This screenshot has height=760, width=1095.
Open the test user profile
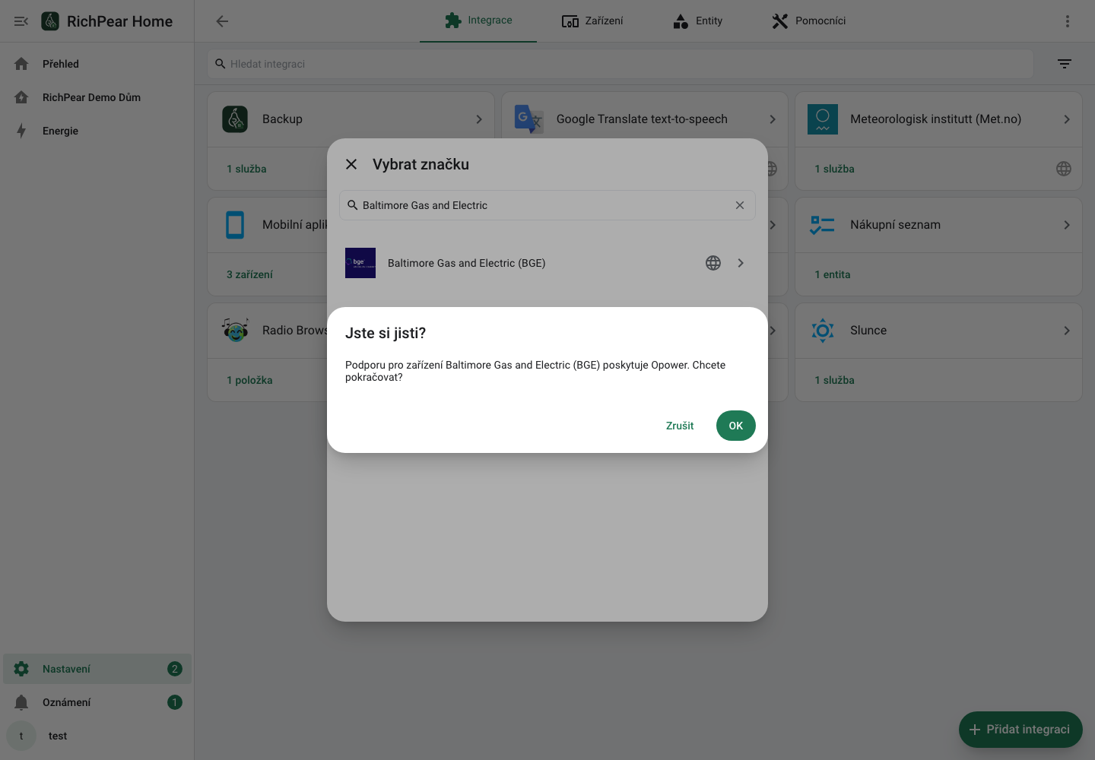point(97,736)
